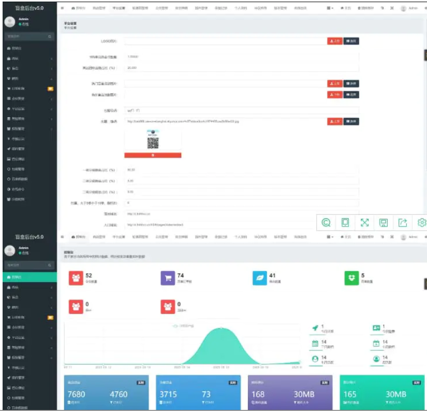Open the home-icon tab in settings page top bar

point(79,8)
